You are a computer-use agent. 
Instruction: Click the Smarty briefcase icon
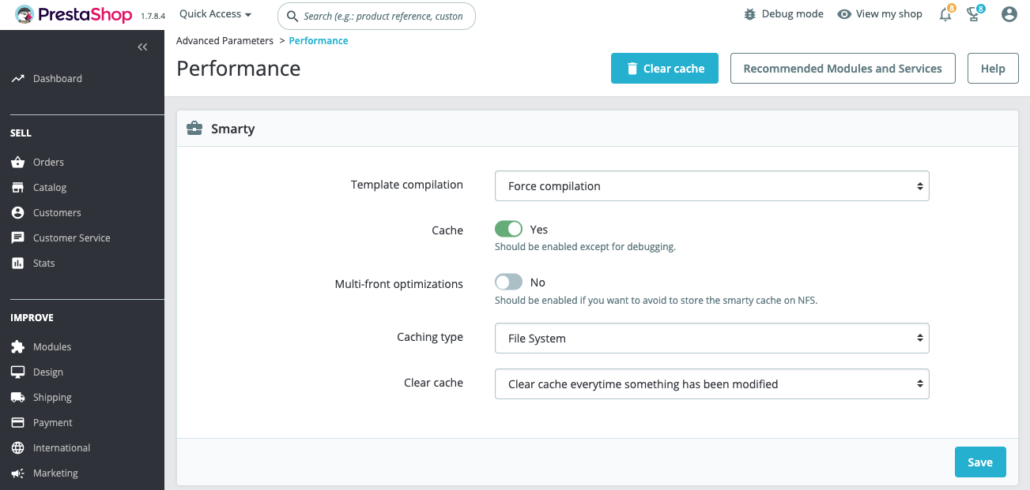194,129
